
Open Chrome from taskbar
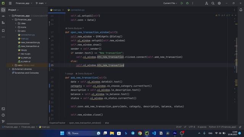tap(140, 133)
